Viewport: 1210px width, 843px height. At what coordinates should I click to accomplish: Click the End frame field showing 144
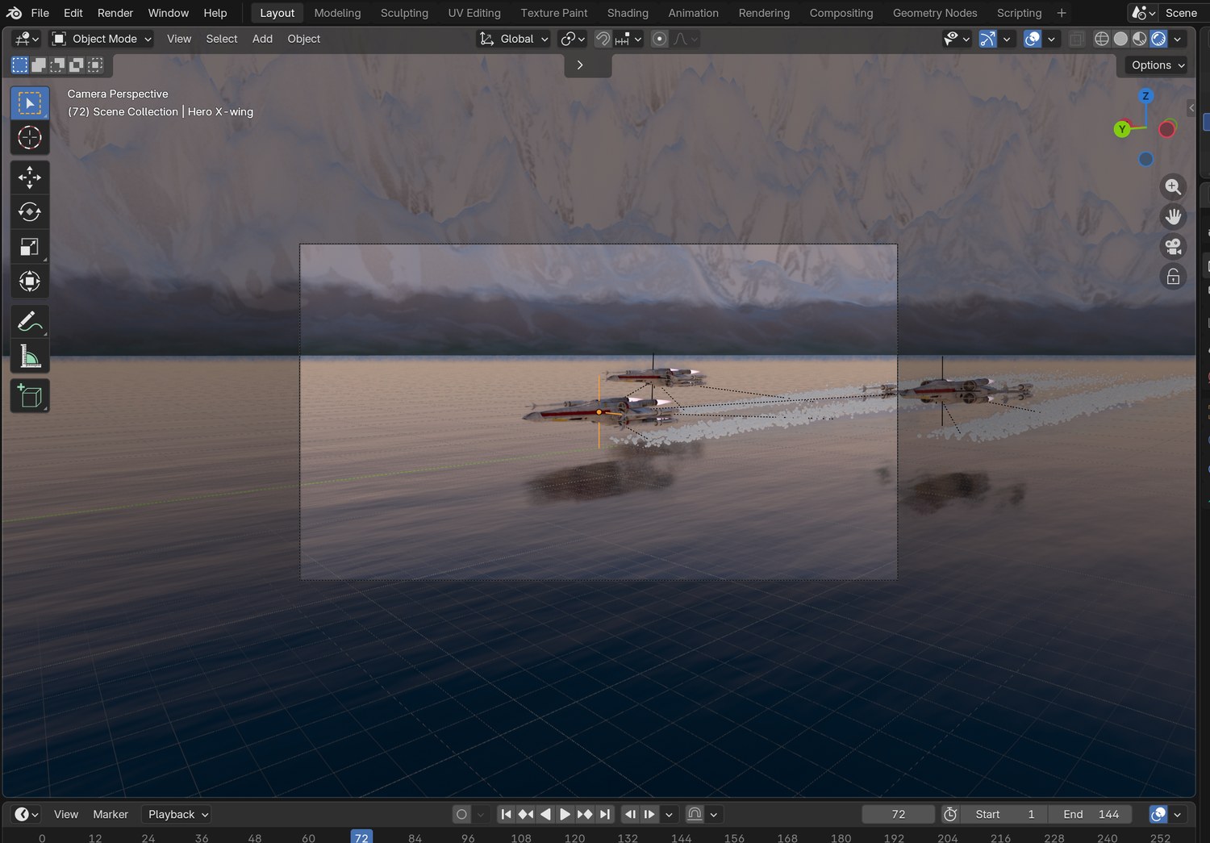(x=1091, y=815)
